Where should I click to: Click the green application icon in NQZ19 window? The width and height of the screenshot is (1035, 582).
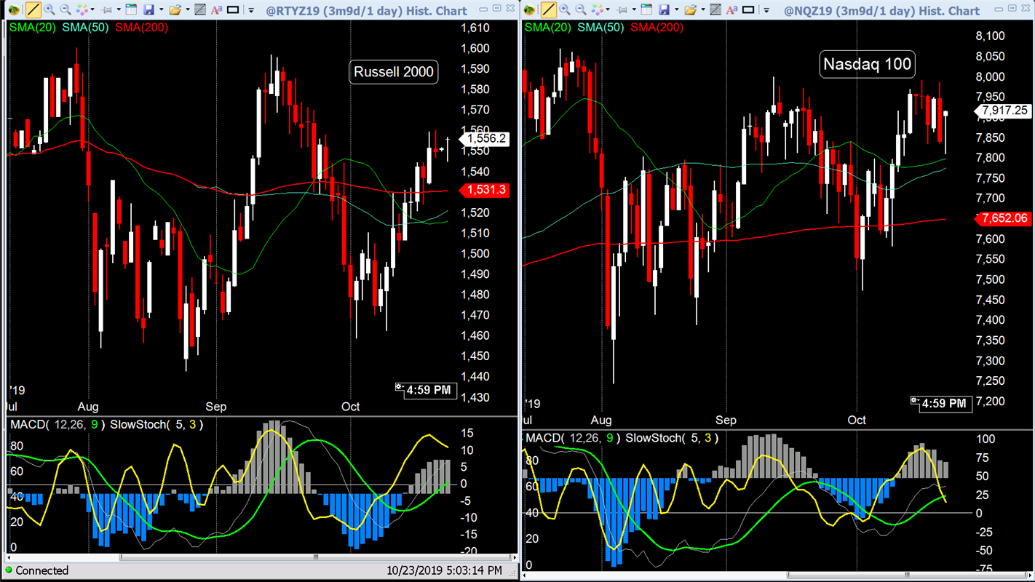[529, 10]
